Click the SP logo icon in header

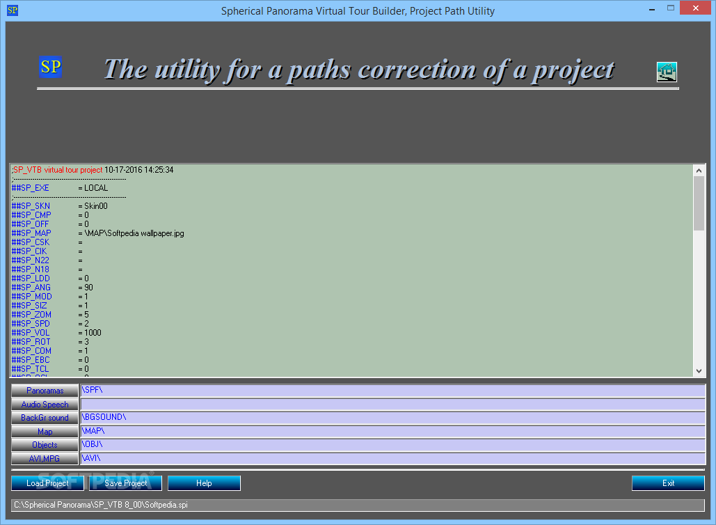click(x=50, y=67)
